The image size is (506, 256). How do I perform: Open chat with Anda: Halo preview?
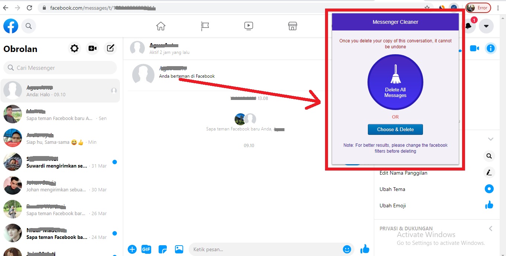click(x=60, y=91)
